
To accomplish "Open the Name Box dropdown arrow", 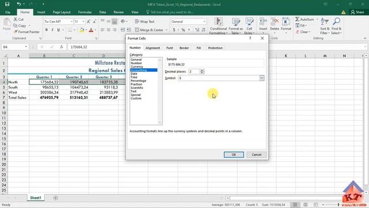I will click(x=26, y=47).
